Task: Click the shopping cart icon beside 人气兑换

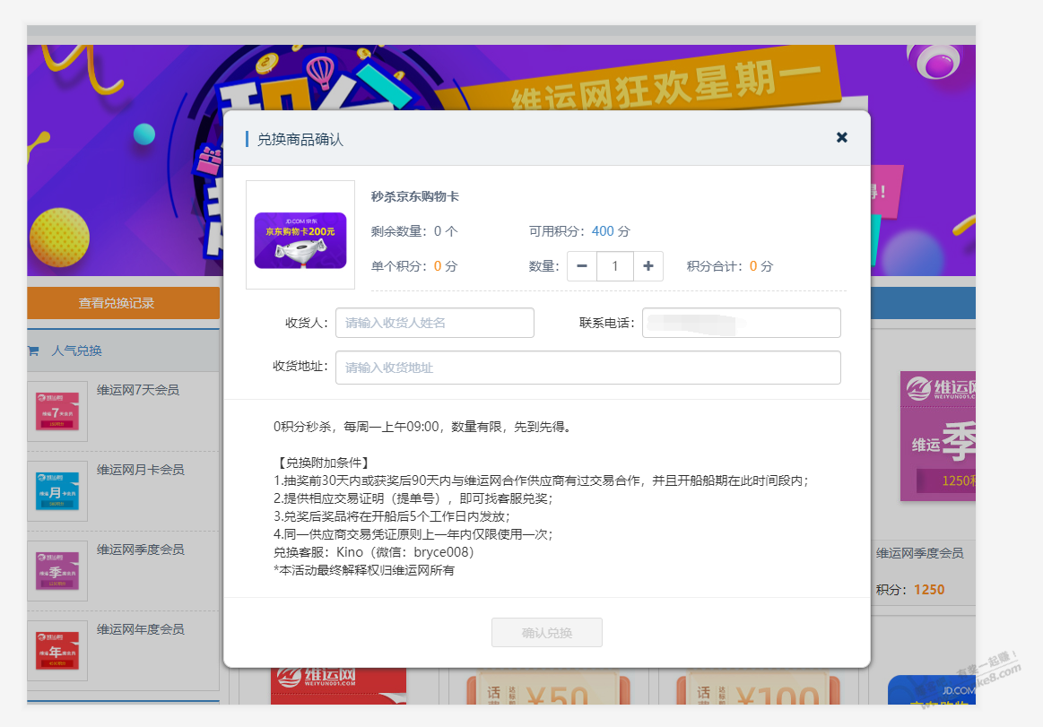Action: point(33,351)
